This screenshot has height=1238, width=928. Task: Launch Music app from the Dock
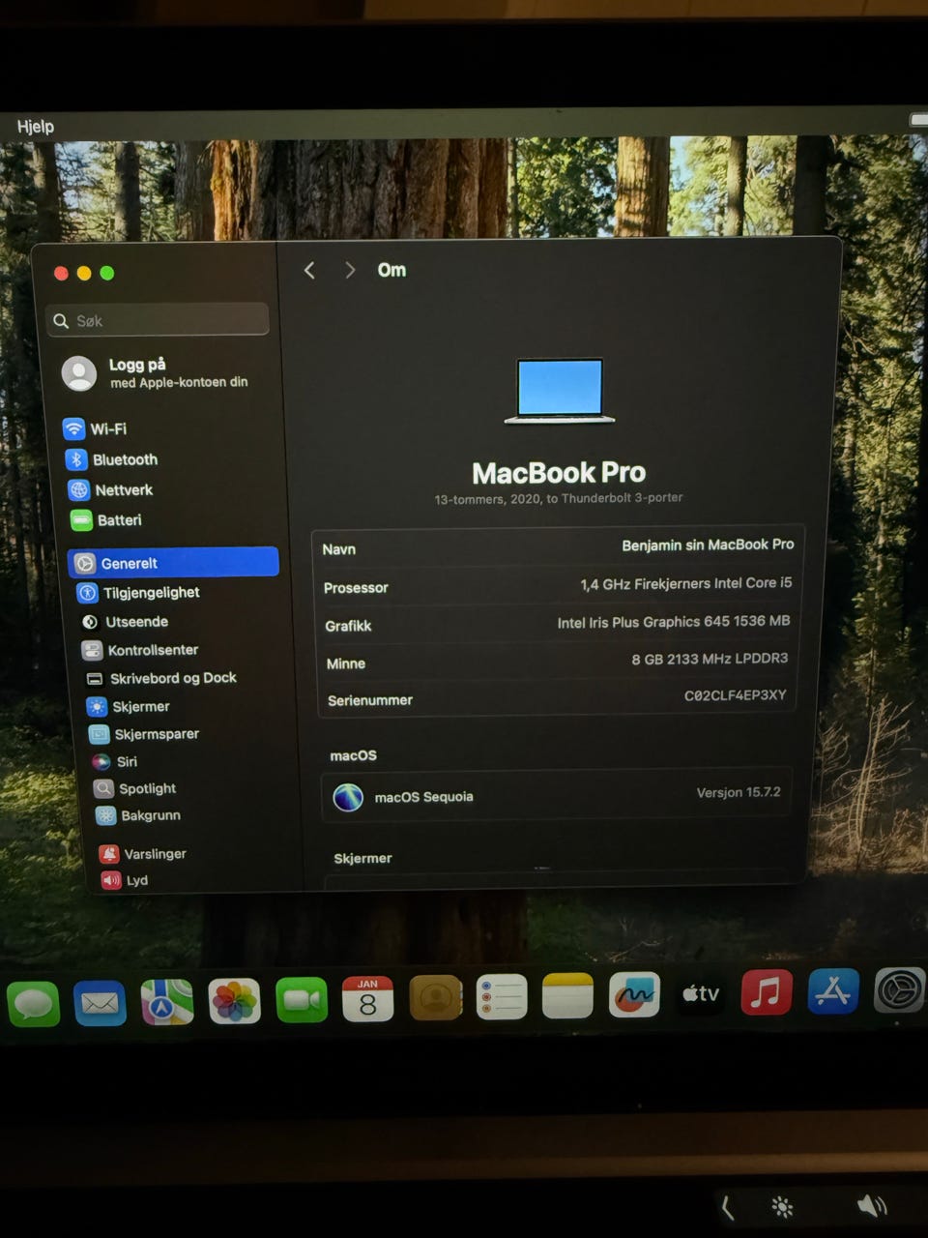(766, 993)
